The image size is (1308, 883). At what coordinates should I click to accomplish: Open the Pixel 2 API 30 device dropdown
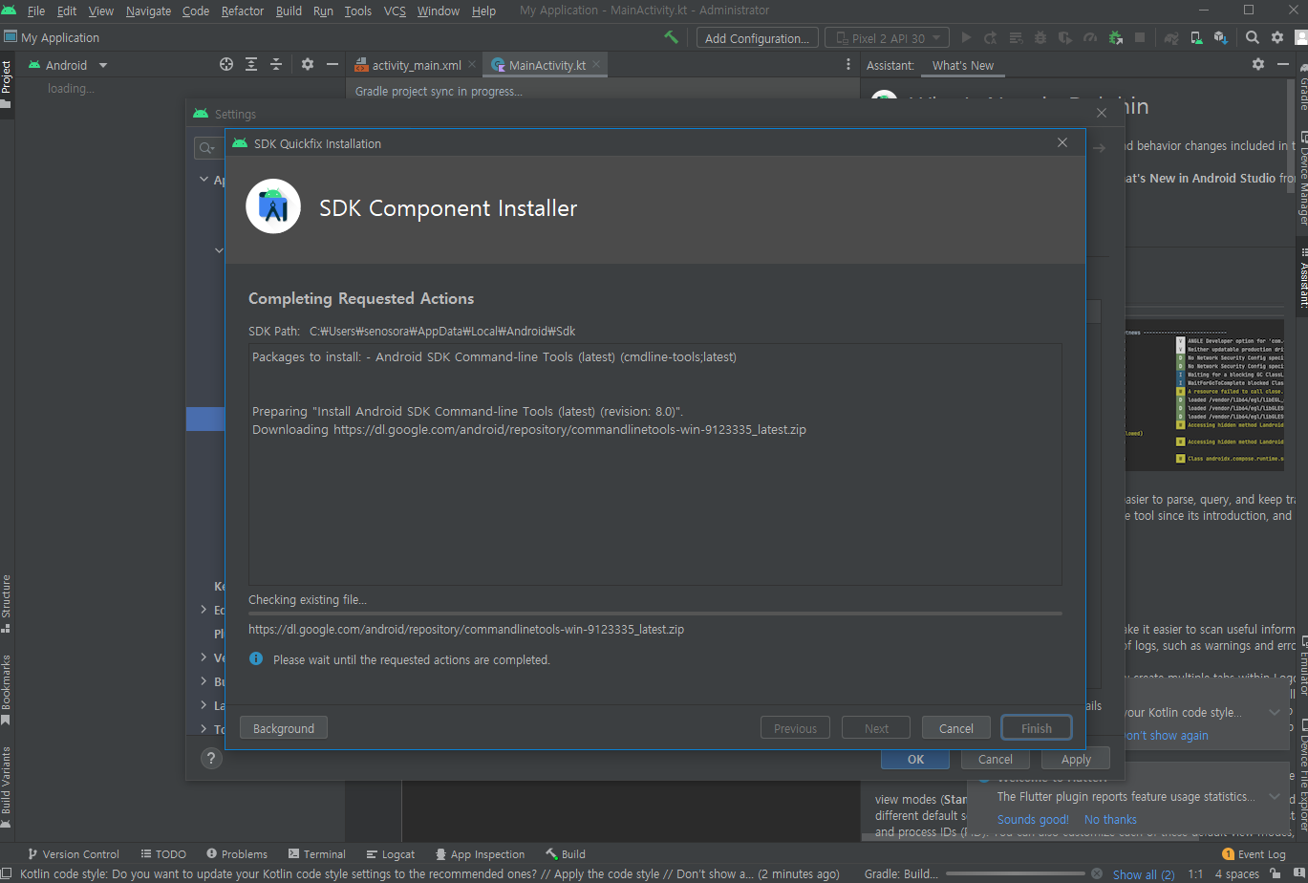point(887,38)
